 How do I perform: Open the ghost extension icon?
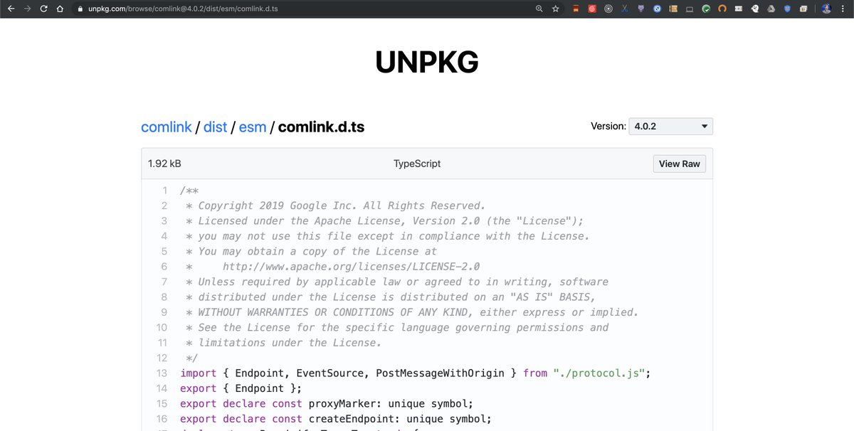754,9
